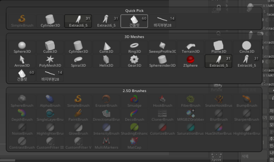Viewport: 274px width, 162px height.
Task: Choose 건틀릿 under 3D Meshes
Action: click(22, 75)
